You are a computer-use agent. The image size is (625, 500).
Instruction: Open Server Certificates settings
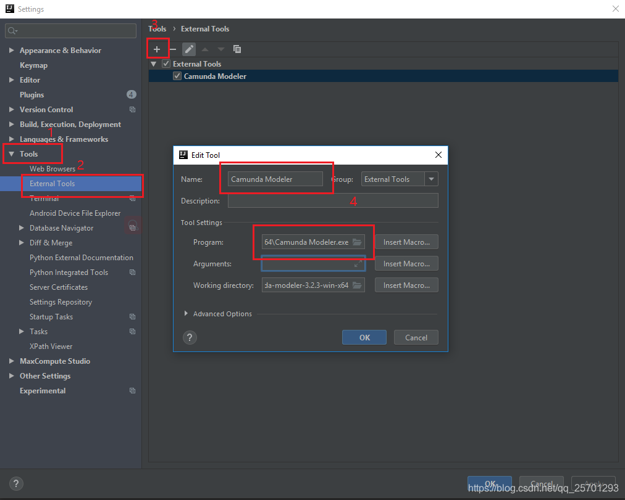pyautogui.click(x=59, y=287)
